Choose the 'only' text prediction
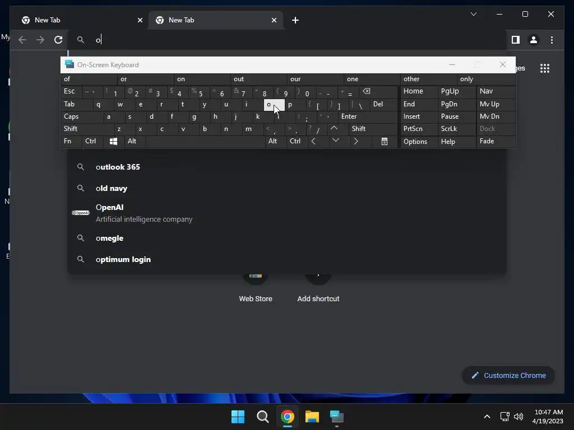Screen dimensions: 574x430 [486, 79]
